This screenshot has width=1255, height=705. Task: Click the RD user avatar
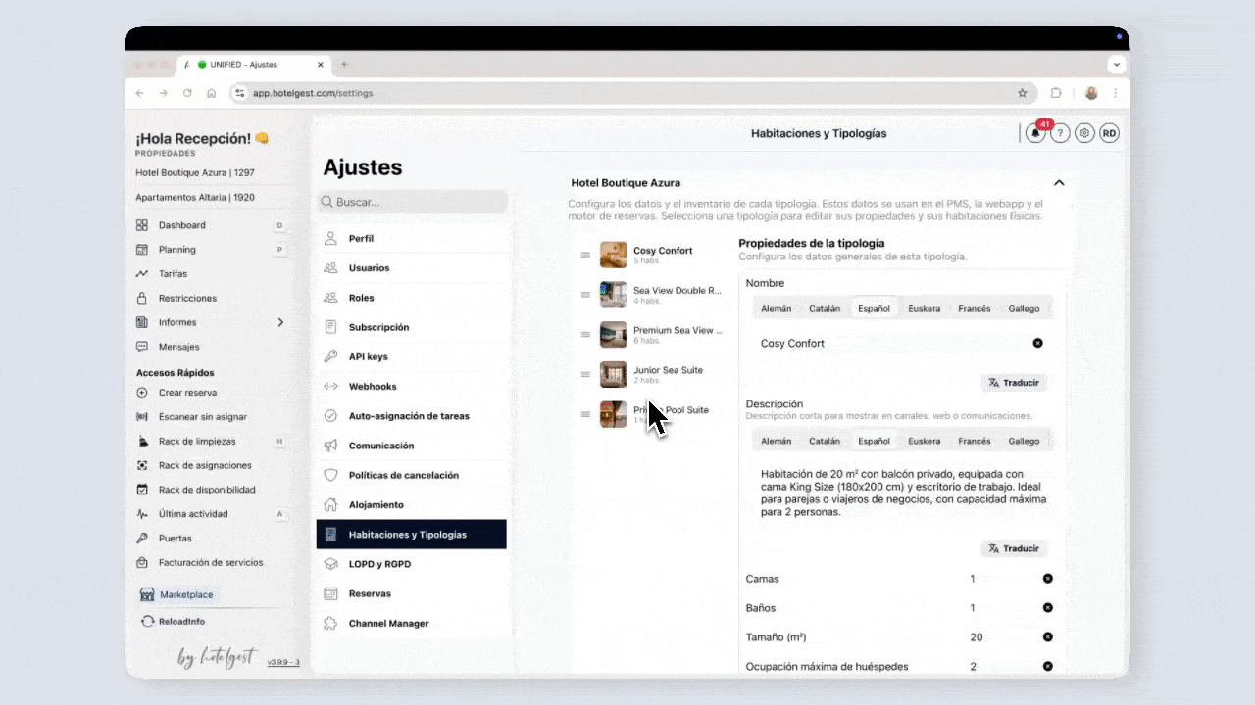1109,134
